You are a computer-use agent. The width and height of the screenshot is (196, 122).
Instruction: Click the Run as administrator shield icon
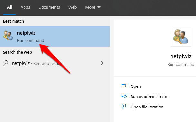(x=124, y=96)
